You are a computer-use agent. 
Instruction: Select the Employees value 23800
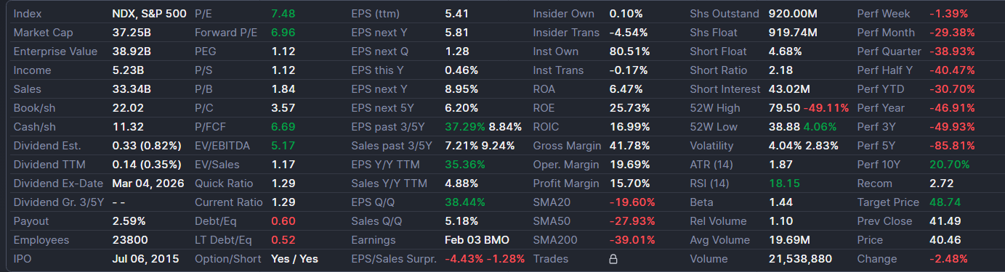point(130,239)
